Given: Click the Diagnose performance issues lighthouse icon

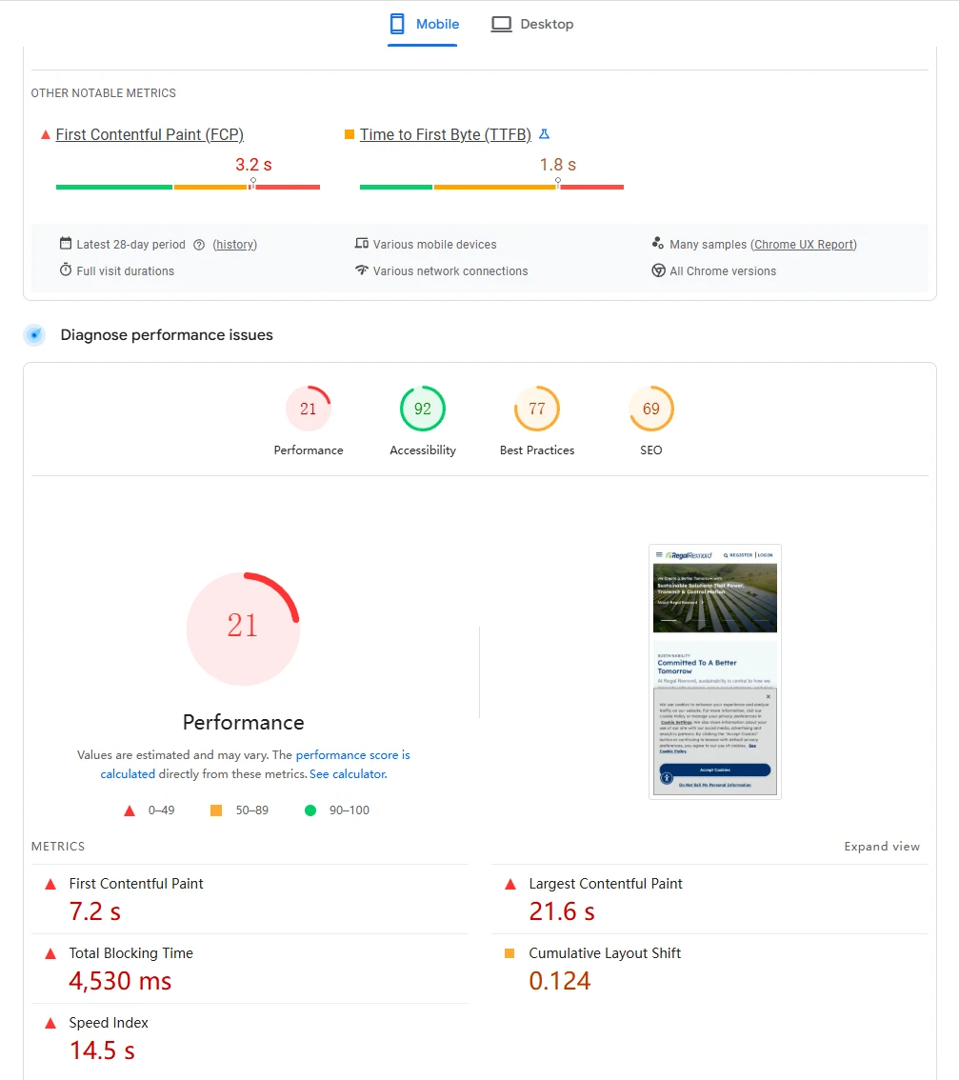Looking at the screenshot, I should 34,335.
